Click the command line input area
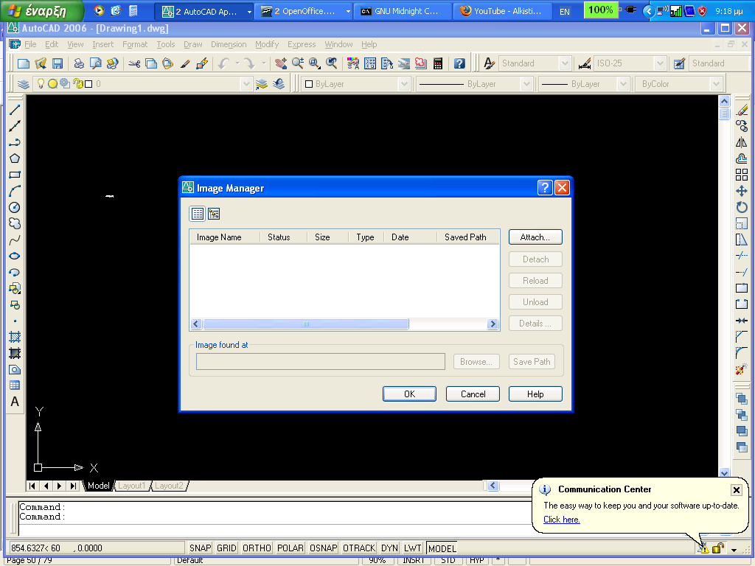The width and height of the screenshot is (755, 566). pos(274,530)
